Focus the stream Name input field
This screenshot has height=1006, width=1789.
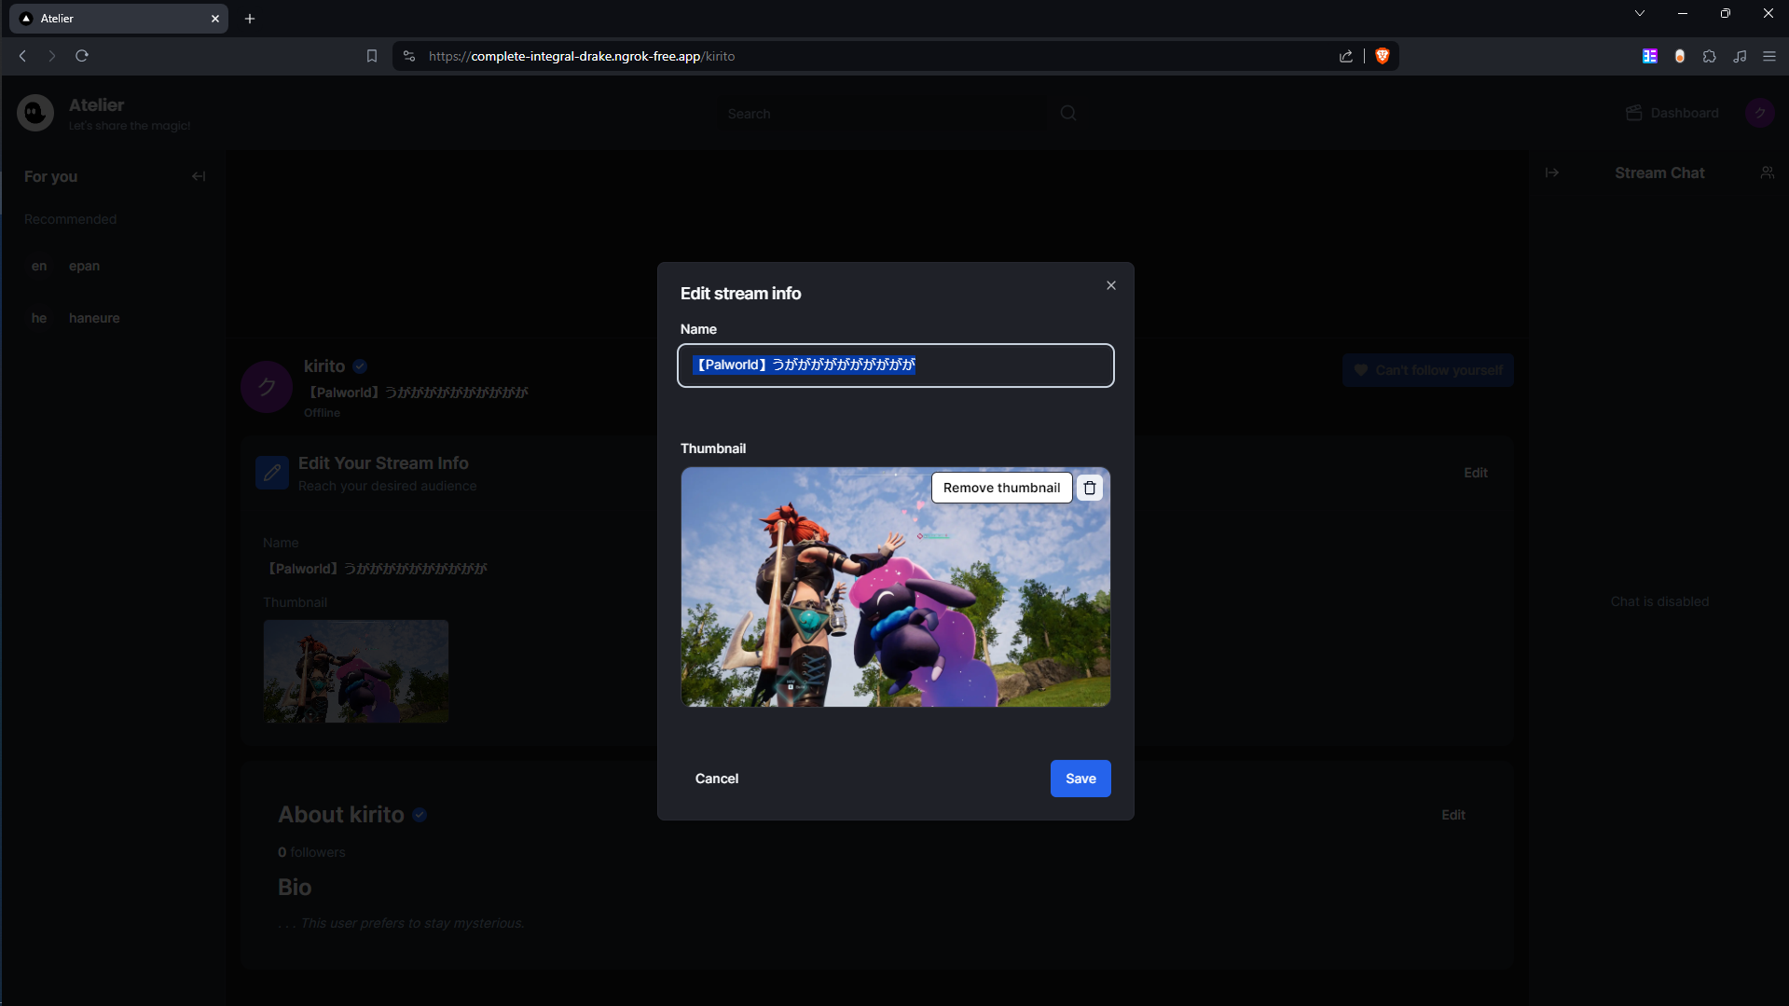click(x=896, y=365)
